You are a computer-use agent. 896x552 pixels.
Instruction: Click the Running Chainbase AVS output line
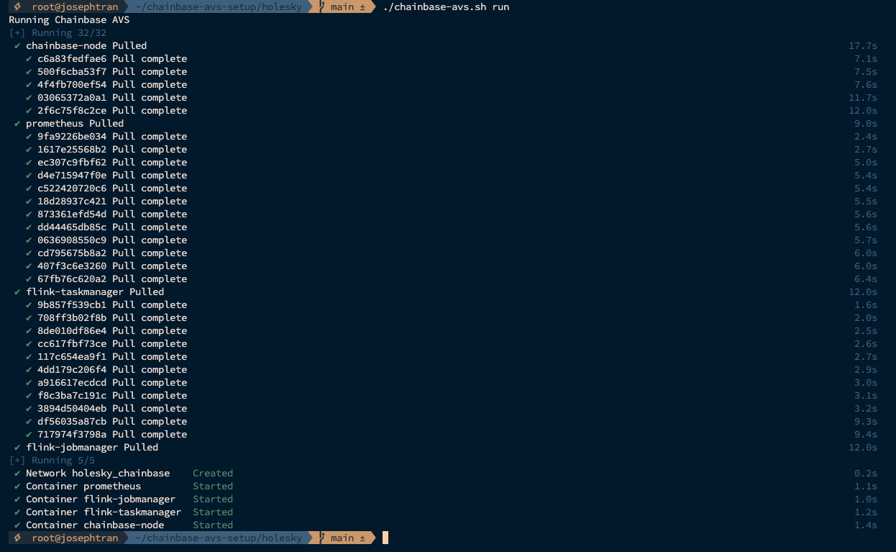69,19
